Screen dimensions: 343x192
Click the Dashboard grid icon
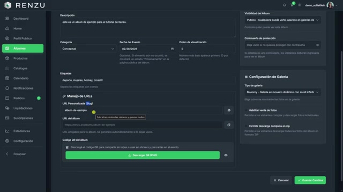pos(7,19)
